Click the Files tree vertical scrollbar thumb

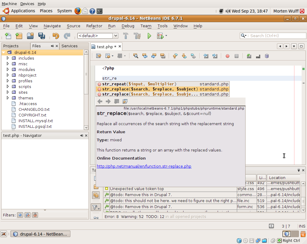[x=86, y=74]
